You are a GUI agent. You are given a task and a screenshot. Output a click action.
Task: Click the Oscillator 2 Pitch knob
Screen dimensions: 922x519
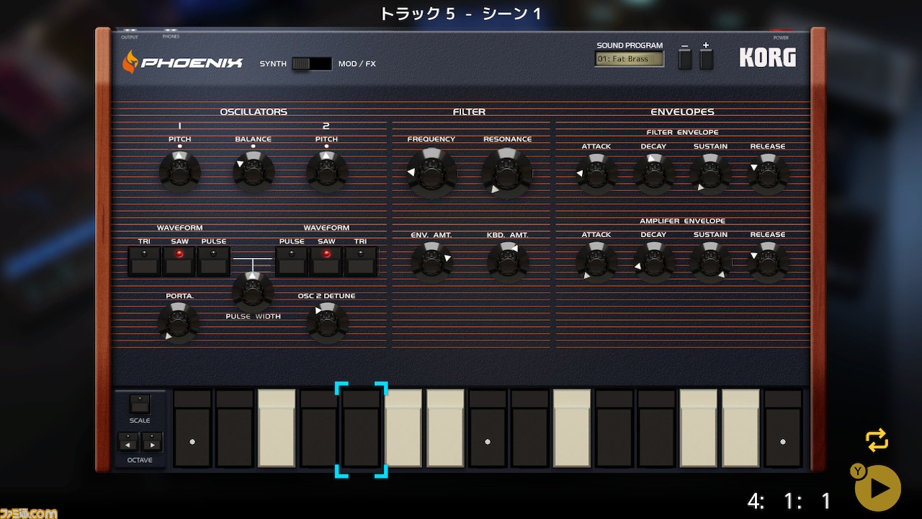point(327,172)
